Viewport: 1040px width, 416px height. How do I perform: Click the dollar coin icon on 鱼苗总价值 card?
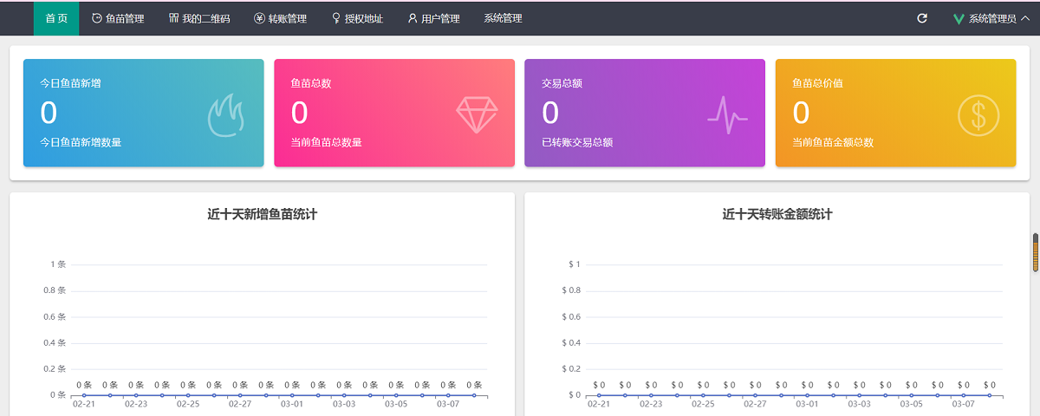(x=978, y=115)
